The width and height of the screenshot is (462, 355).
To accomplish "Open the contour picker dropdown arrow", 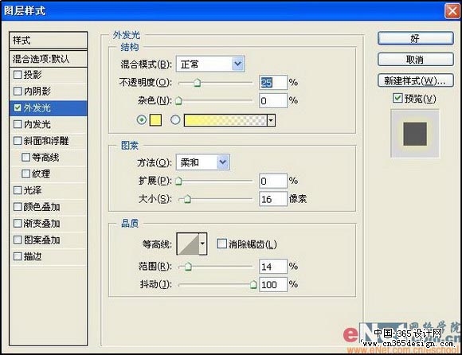I will pos(202,244).
